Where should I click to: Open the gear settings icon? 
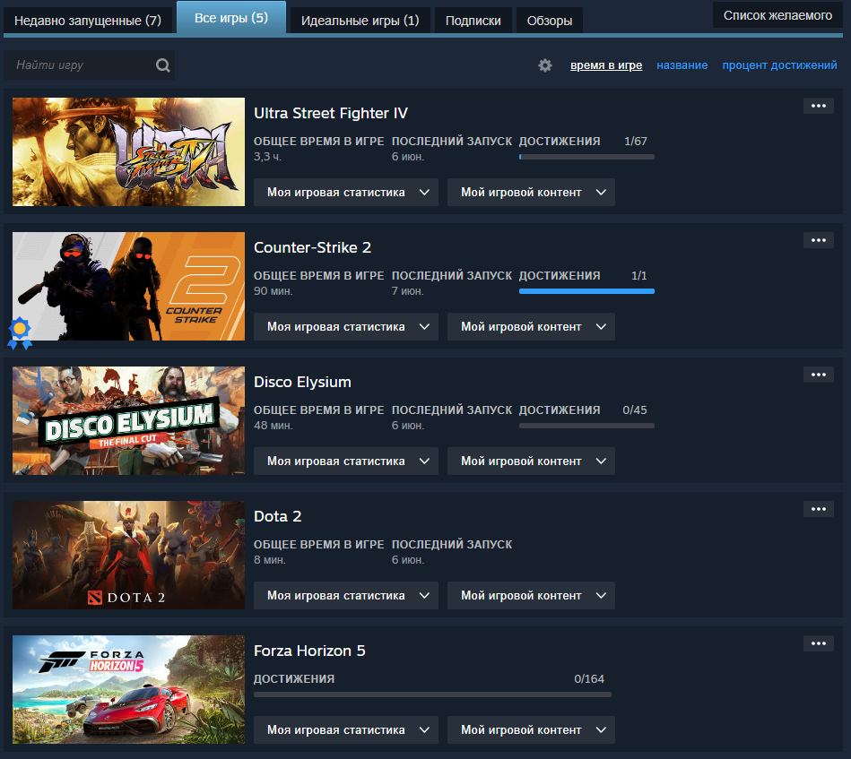[x=545, y=65]
